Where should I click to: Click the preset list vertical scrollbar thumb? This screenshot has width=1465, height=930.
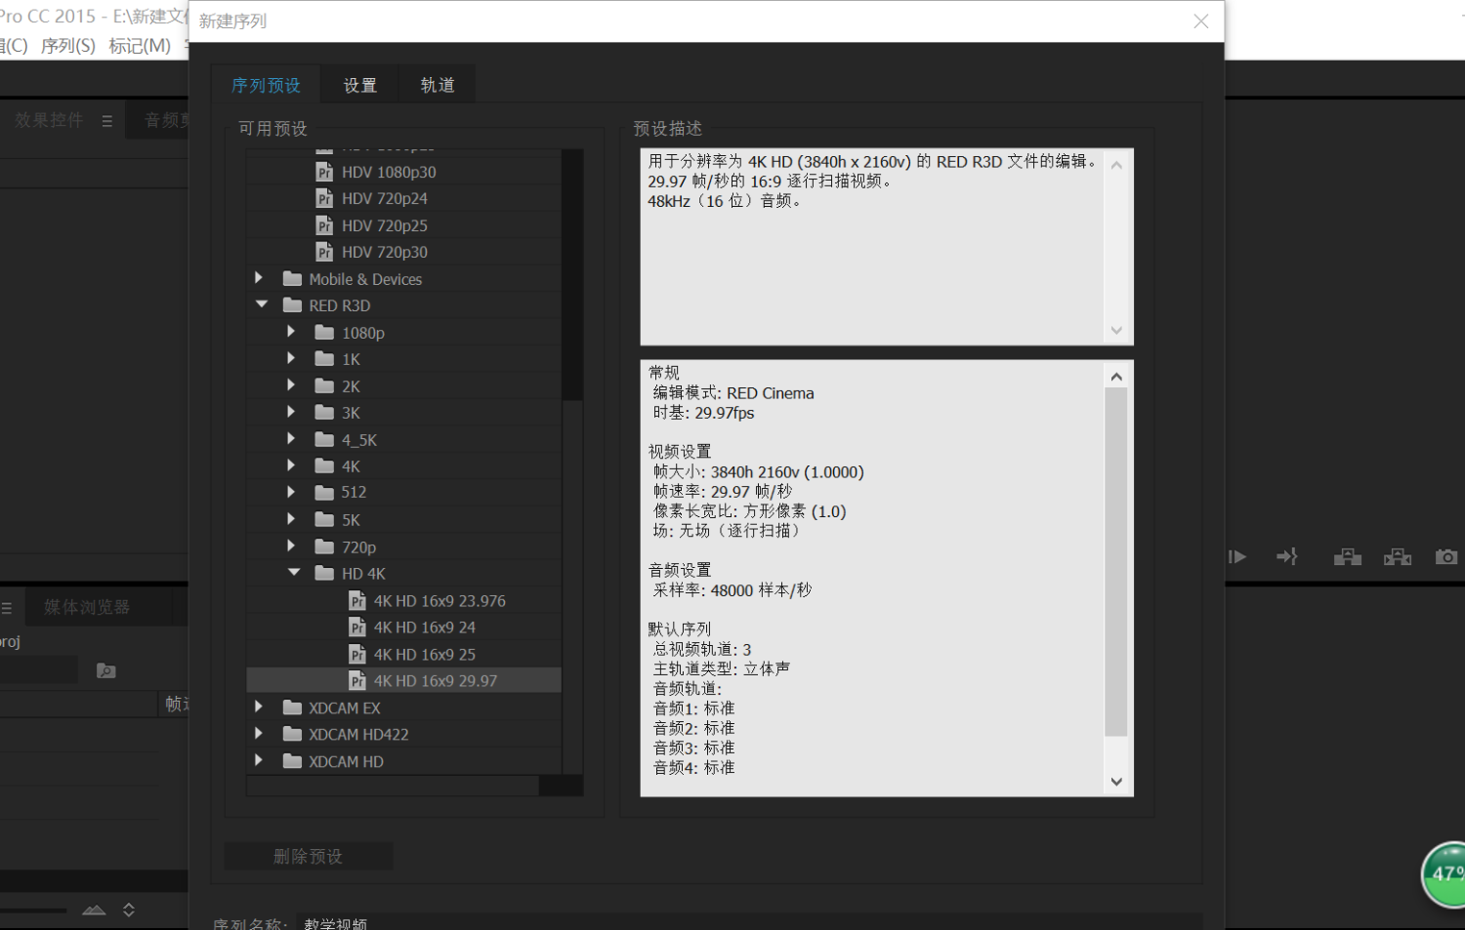pos(572,274)
